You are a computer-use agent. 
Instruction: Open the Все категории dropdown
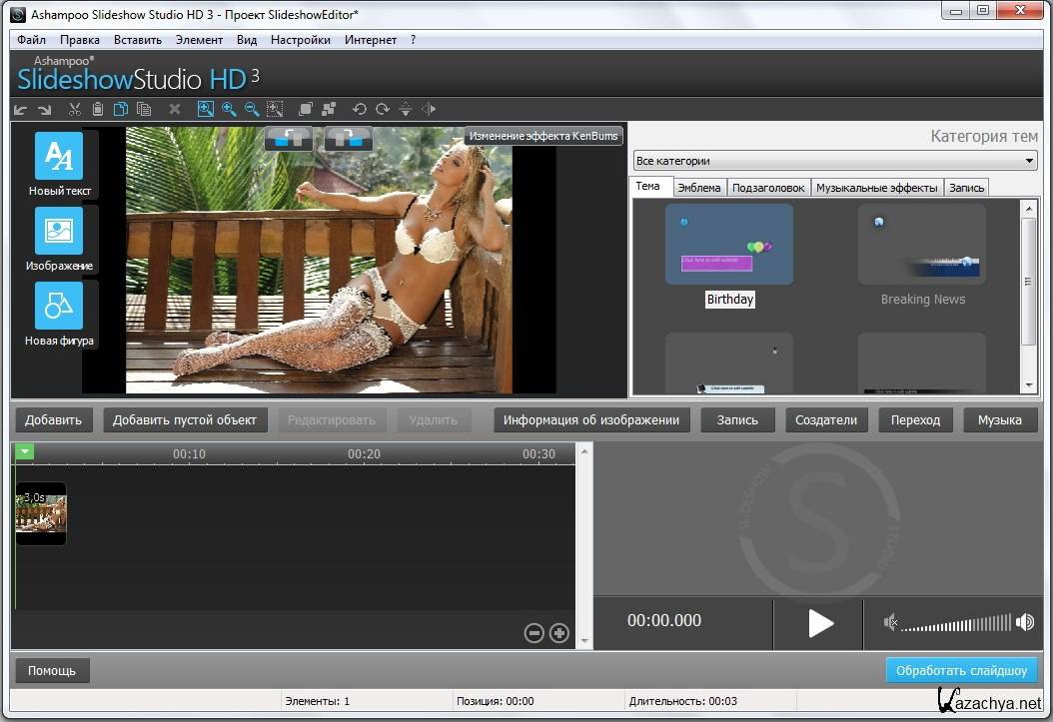click(x=835, y=161)
